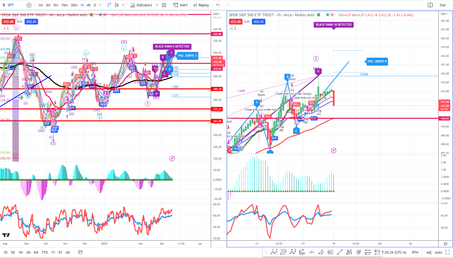Set date range to 3M
The width and height of the screenshot is (453, 258).
28,252
